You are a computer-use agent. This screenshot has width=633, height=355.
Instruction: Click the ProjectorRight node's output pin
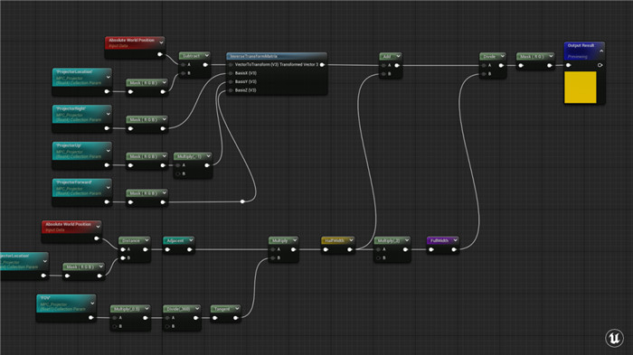click(107, 128)
